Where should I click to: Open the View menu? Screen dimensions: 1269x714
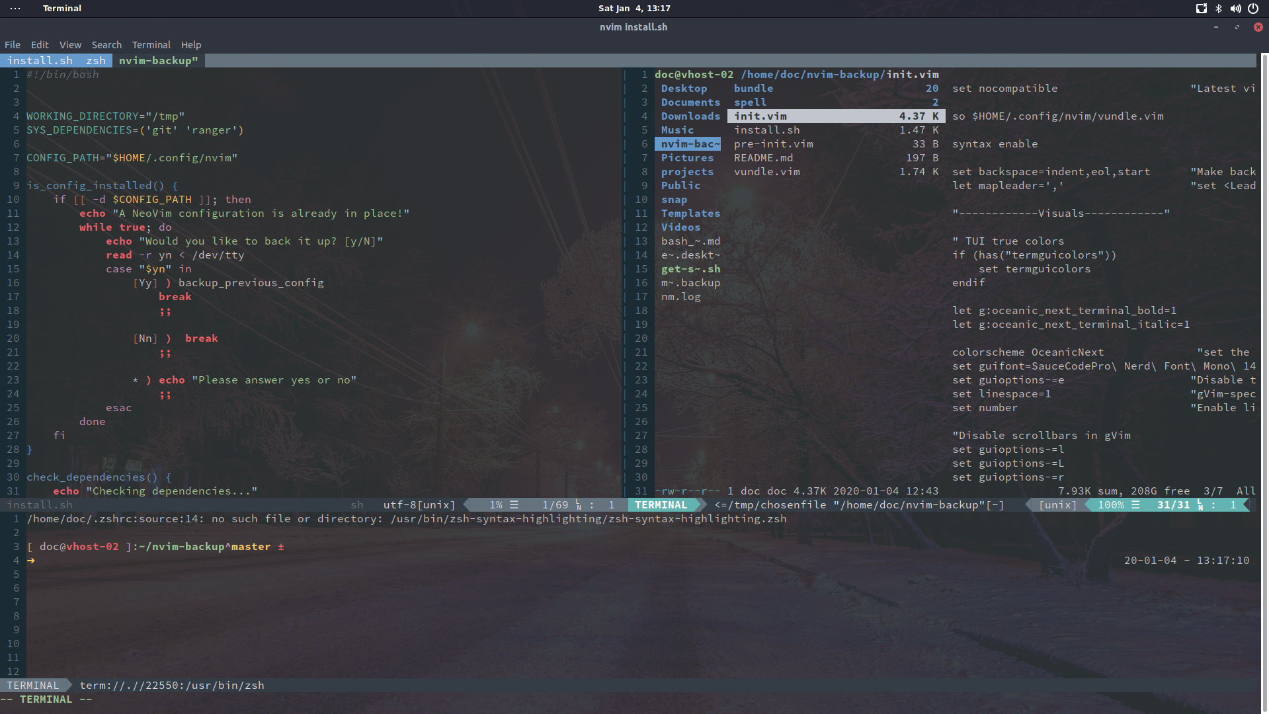[70, 45]
